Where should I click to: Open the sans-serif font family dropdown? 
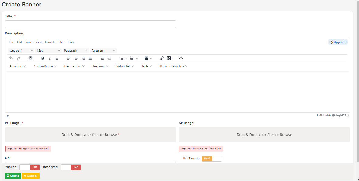(21, 50)
